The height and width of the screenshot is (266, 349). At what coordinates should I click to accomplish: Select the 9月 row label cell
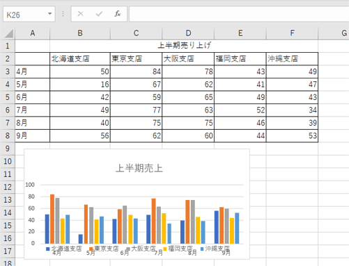tap(33, 135)
